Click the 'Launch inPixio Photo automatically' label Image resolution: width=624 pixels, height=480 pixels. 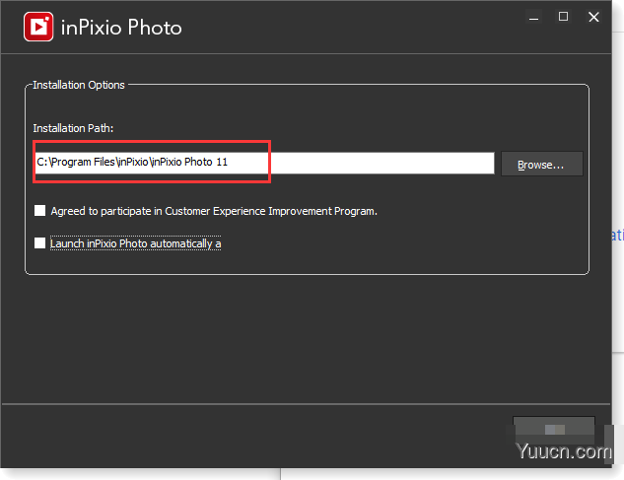[x=135, y=243]
